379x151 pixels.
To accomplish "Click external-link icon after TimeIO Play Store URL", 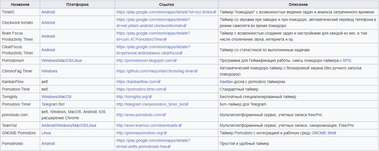I will coord(215,12).
